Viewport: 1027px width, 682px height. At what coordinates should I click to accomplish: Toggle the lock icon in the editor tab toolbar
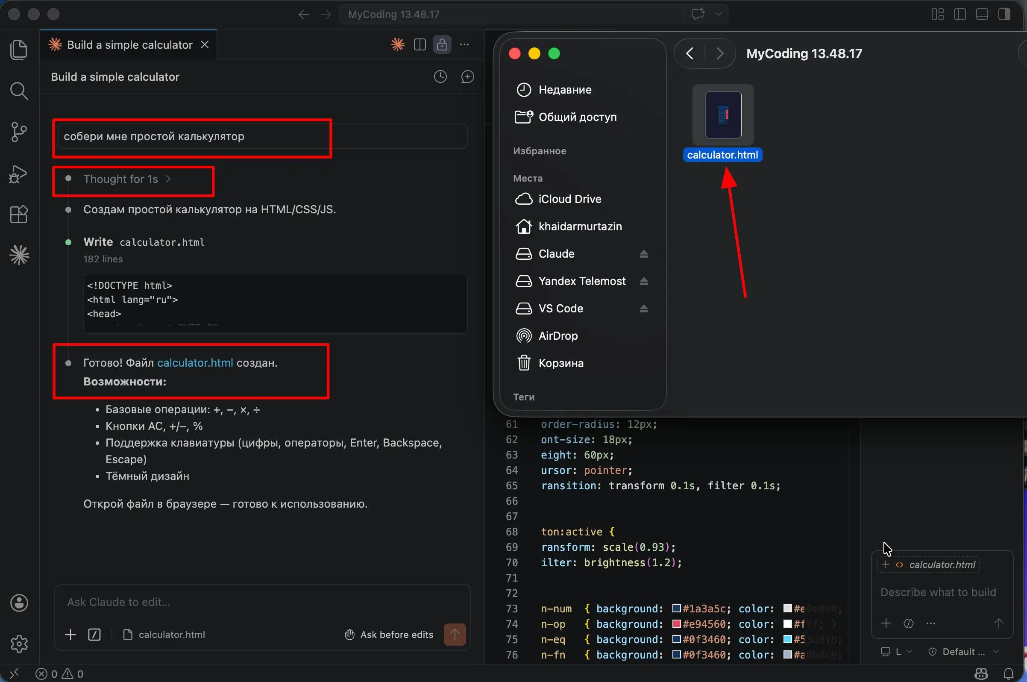click(x=442, y=44)
